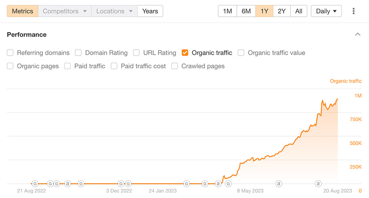Open the Locations dropdown
The height and width of the screenshot is (198, 369).
coord(114,11)
